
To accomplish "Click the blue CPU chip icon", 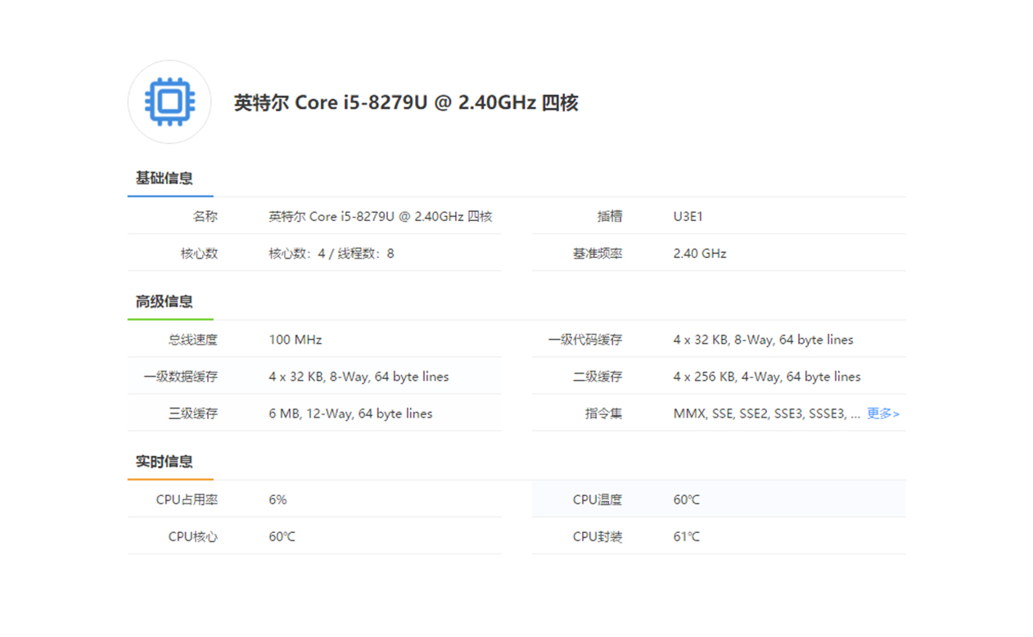I will tap(169, 102).
